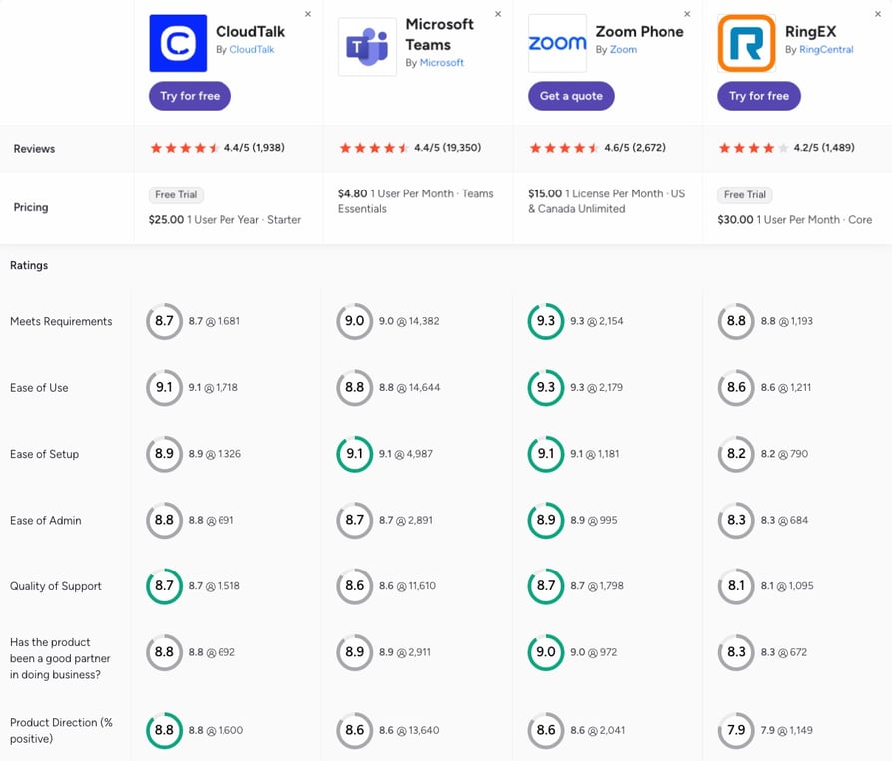Click RingEX's Ease of Setup 8.2 circle
Image resolution: width=892 pixels, height=761 pixels.
736,454
